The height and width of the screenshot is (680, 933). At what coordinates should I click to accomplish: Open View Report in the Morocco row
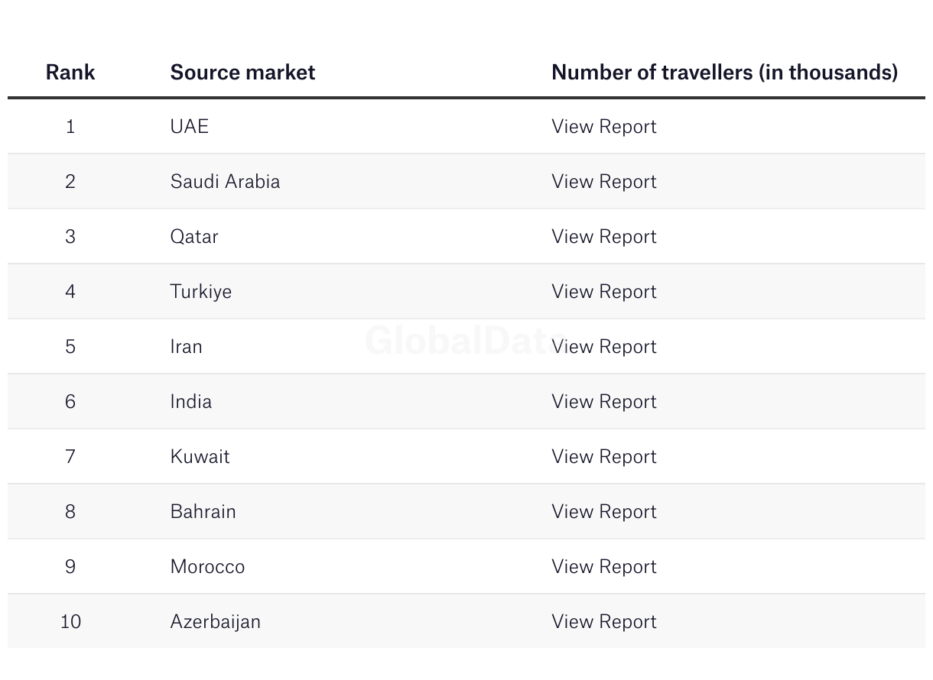tap(603, 567)
